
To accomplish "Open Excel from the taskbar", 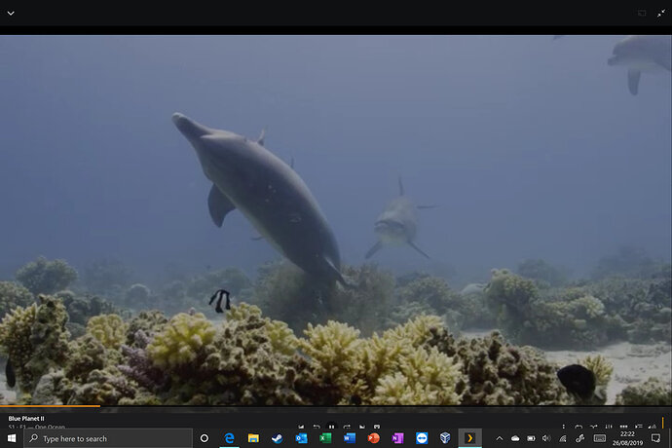I will click(x=325, y=439).
